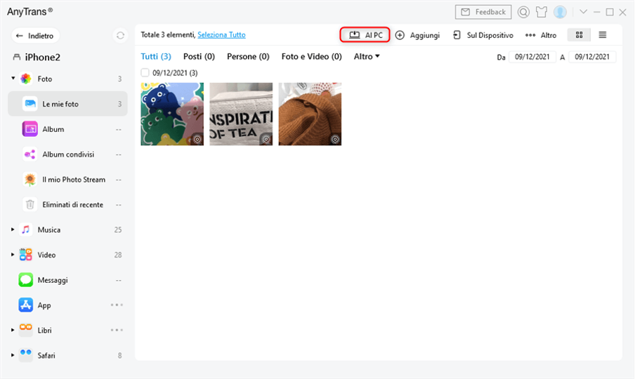Switch to list view layout
The width and height of the screenshot is (635, 379).
(x=603, y=35)
